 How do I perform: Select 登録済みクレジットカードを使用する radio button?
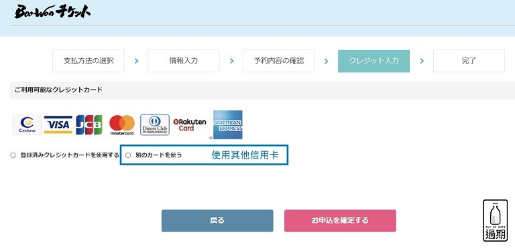13,155
